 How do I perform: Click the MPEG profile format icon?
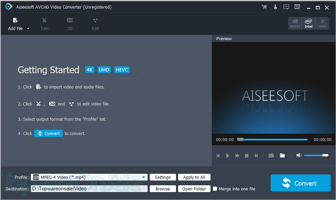pos(36,177)
